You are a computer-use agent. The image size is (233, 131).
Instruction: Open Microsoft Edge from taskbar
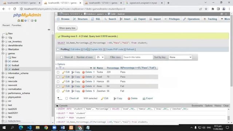(21, 128)
